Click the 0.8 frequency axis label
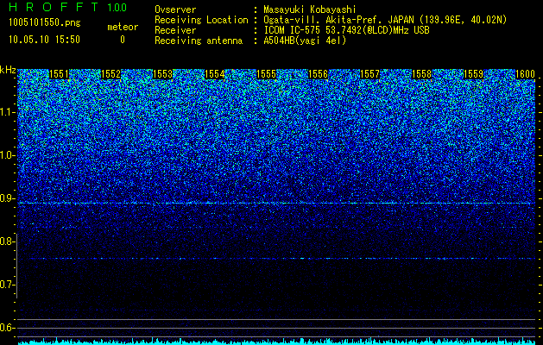 coord(7,241)
